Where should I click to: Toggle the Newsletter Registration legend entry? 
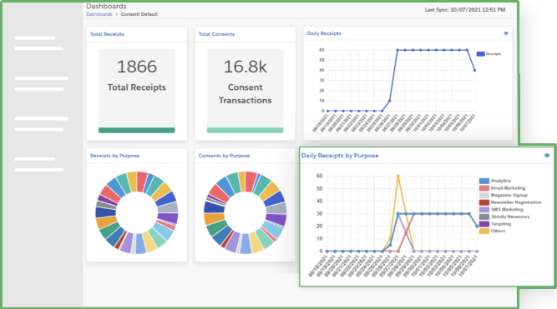[509, 202]
